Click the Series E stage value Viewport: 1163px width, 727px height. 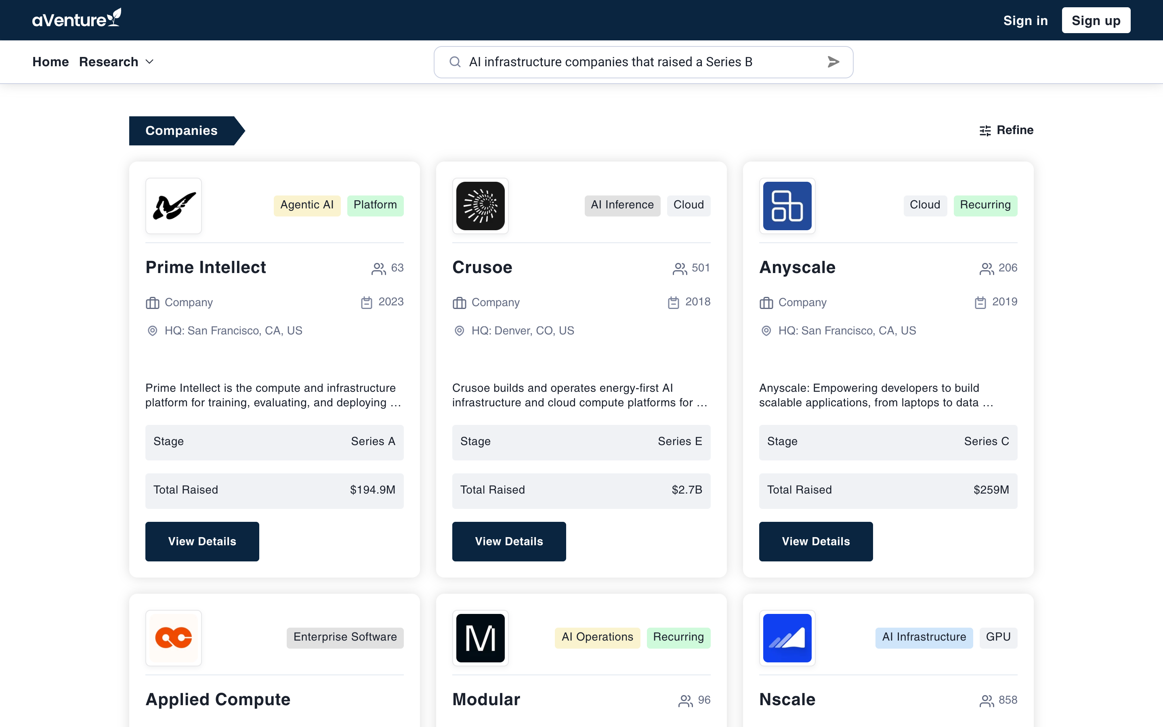[680, 441]
